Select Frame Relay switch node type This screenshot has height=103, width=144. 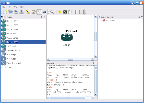pyautogui.click(x=23, y=63)
